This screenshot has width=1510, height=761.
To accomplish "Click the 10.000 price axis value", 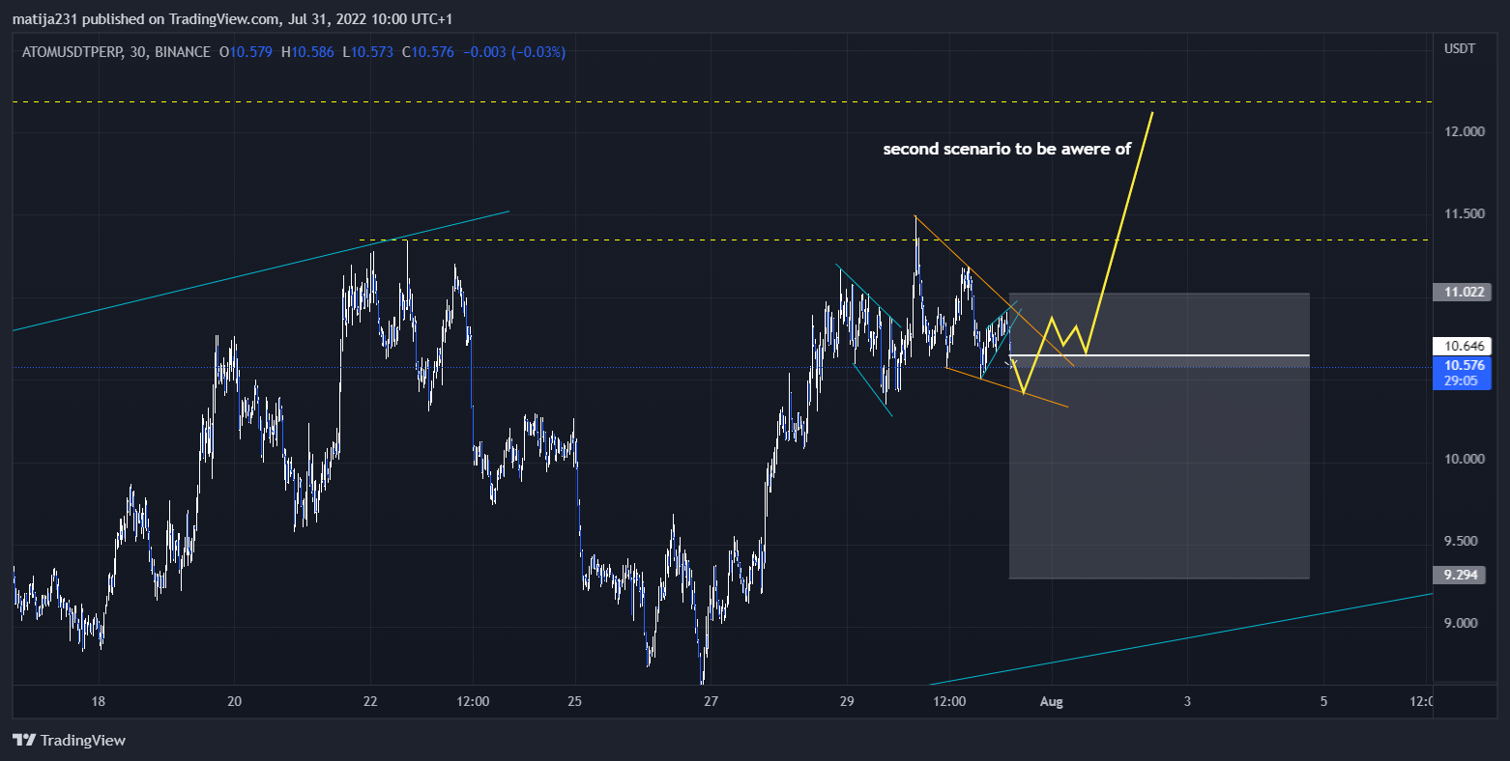I will click(x=1464, y=459).
